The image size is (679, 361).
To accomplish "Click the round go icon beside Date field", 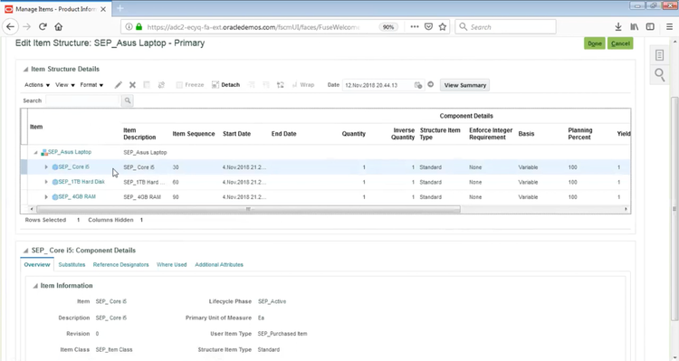I will 430,84.
